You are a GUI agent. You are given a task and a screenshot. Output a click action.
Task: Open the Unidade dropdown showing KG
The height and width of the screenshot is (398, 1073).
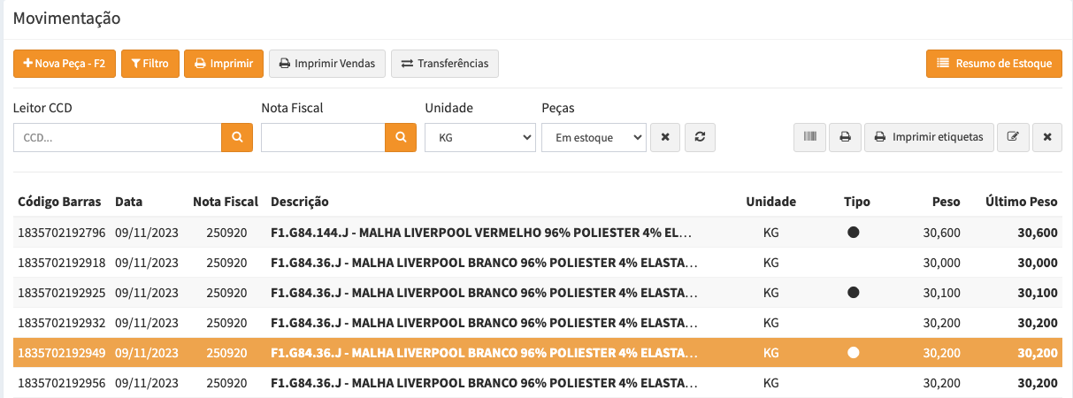pos(479,137)
